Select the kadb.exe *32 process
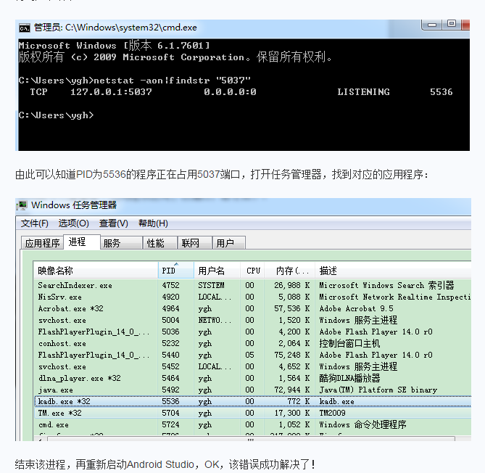The width and height of the screenshot is (485, 473). point(252,401)
